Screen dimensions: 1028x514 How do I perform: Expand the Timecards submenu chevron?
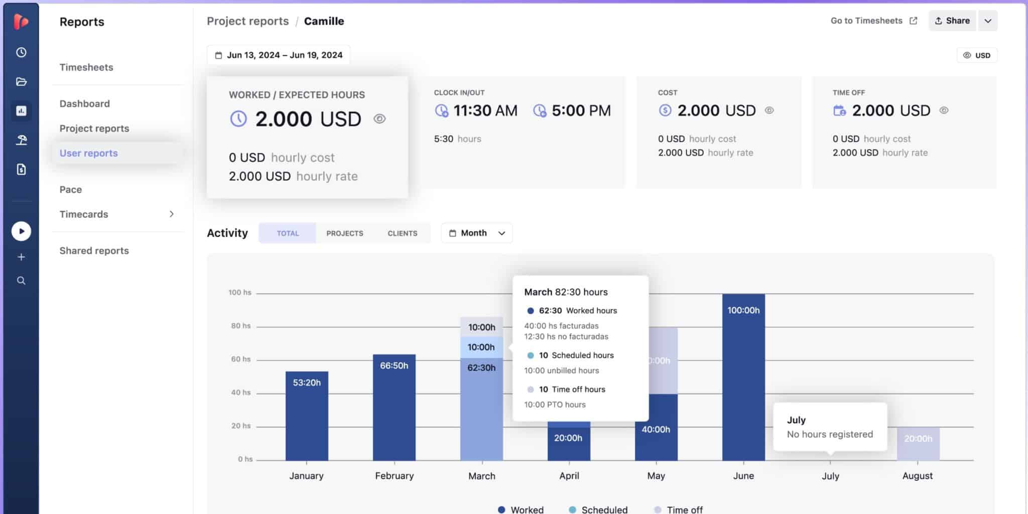coord(172,214)
